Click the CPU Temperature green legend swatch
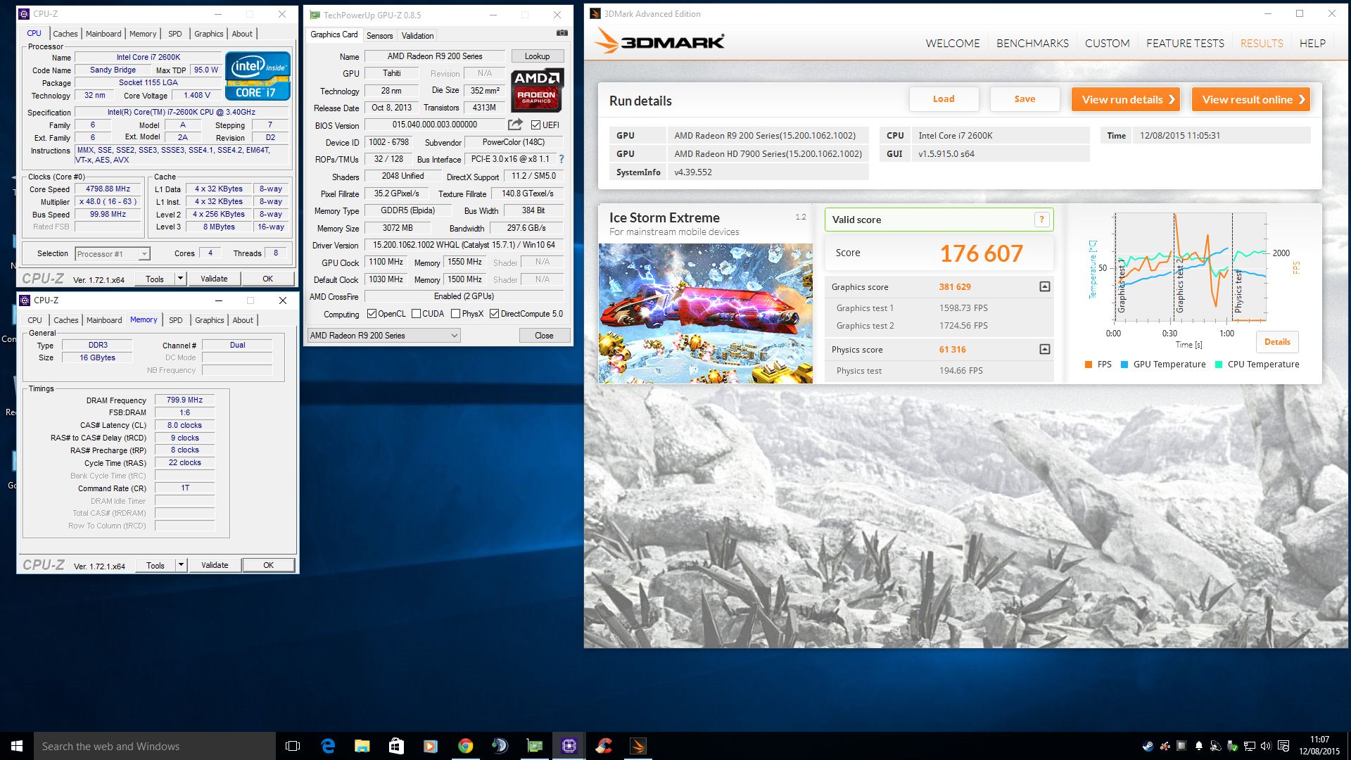 (1219, 365)
